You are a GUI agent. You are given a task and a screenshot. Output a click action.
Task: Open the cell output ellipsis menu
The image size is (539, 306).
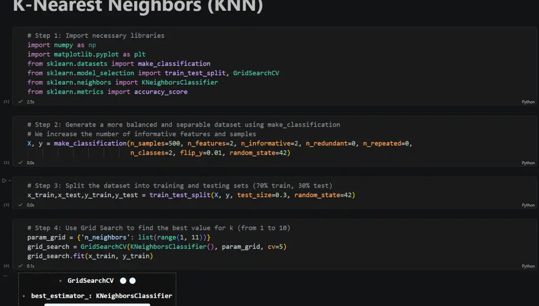pyautogui.click(x=5, y=275)
